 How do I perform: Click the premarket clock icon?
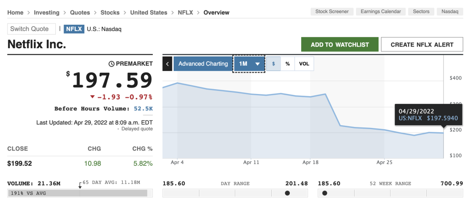pyautogui.click(x=111, y=64)
